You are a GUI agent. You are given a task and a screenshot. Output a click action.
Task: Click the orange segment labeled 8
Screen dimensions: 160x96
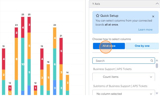click(16, 59)
